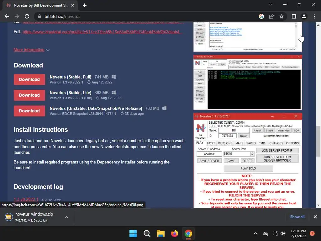This screenshot has width=321, height=241.
Task: Expand the More information section
Action: coord(31,50)
